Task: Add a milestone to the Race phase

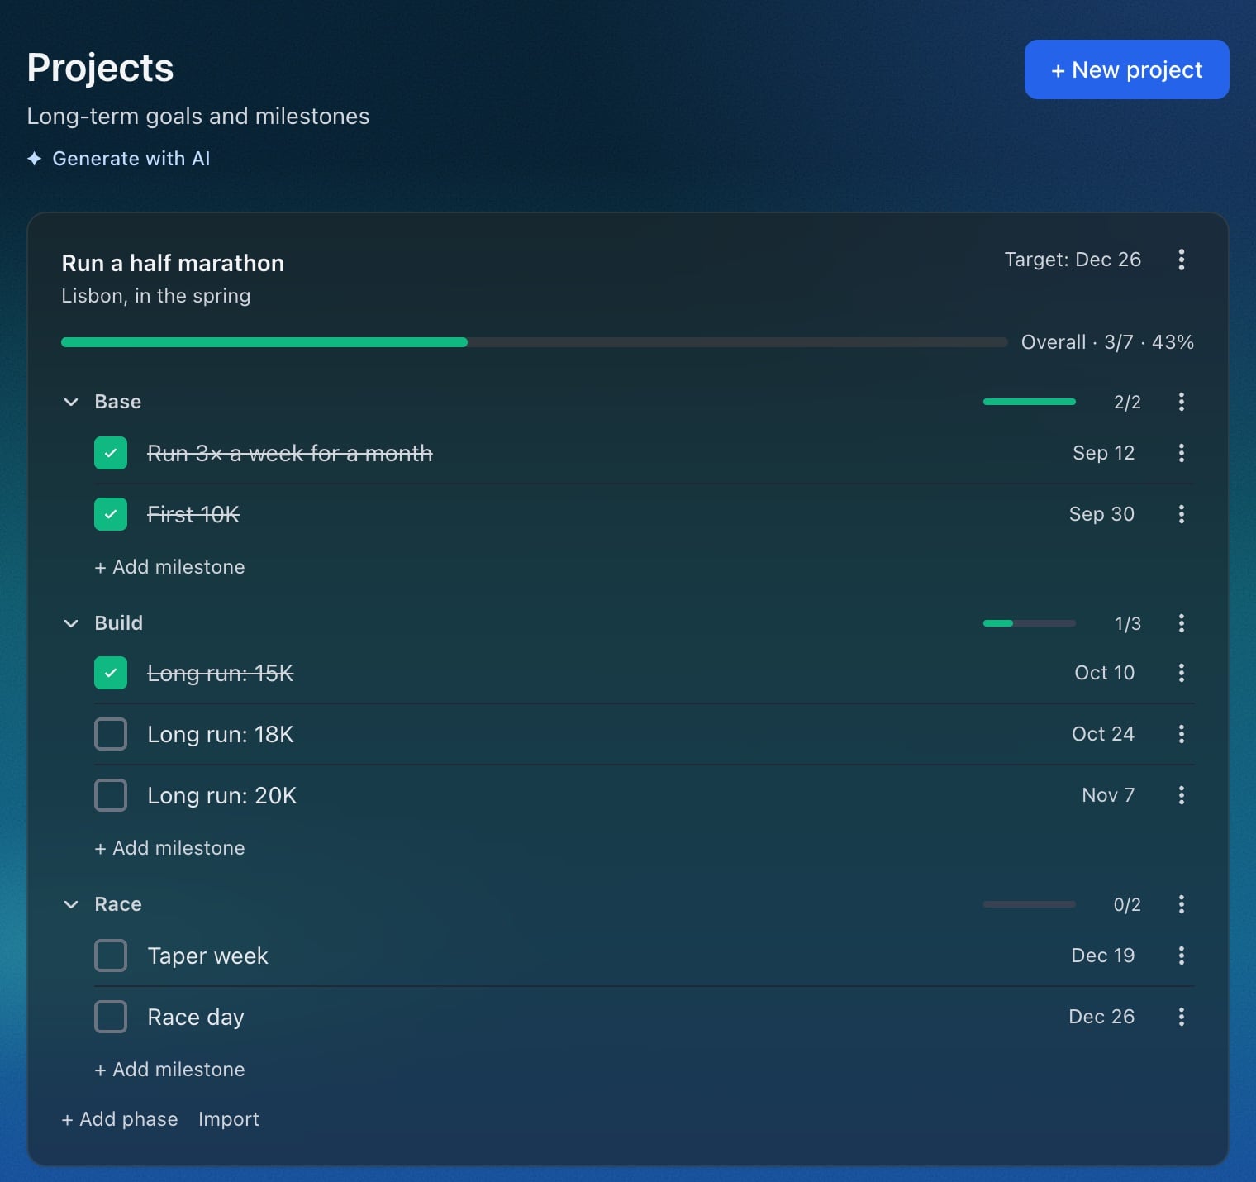Action: tap(169, 1070)
